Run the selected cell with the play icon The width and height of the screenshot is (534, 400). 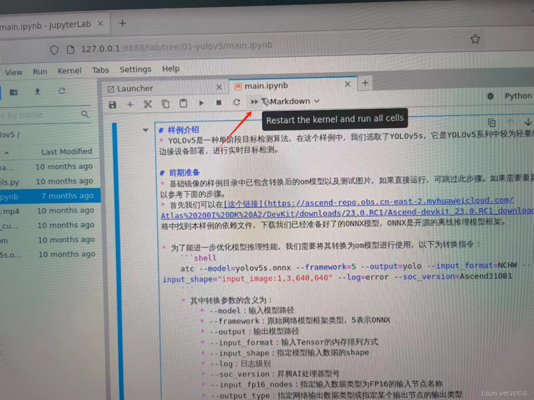[x=201, y=103]
